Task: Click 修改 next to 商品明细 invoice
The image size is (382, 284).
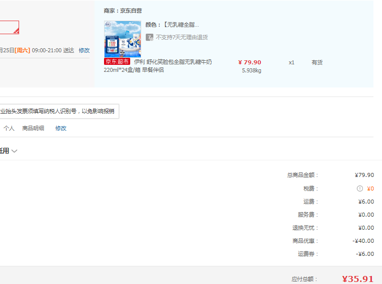Action: (61, 128)
